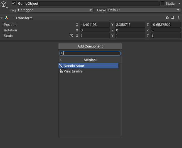Toggle constrained proportions link icon for Scale

coord(72,36)
